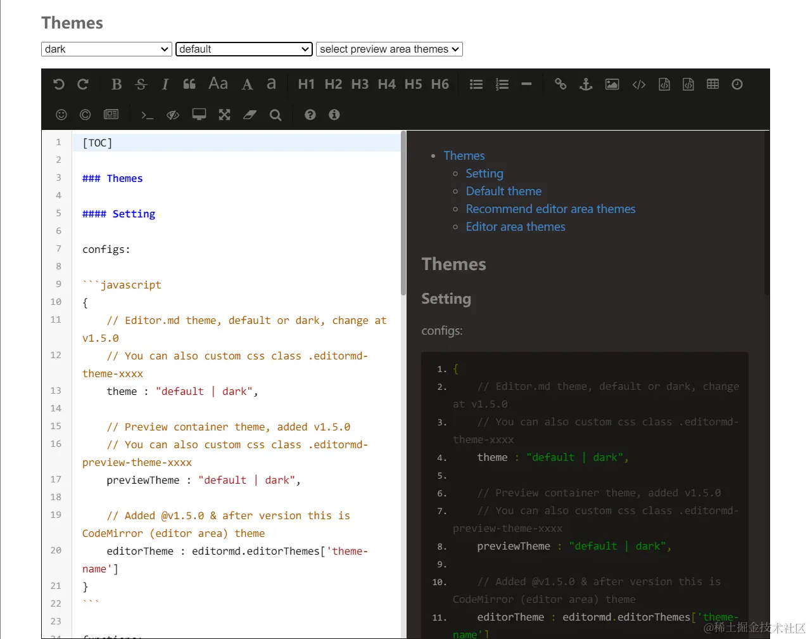The height and width of the screenshot is (639, 810).
Task: Convert selection to lowercase a
Action: 271,84
